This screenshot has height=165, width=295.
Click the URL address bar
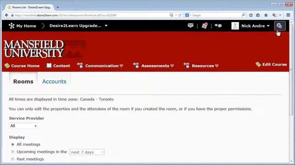tap(90, 15)
